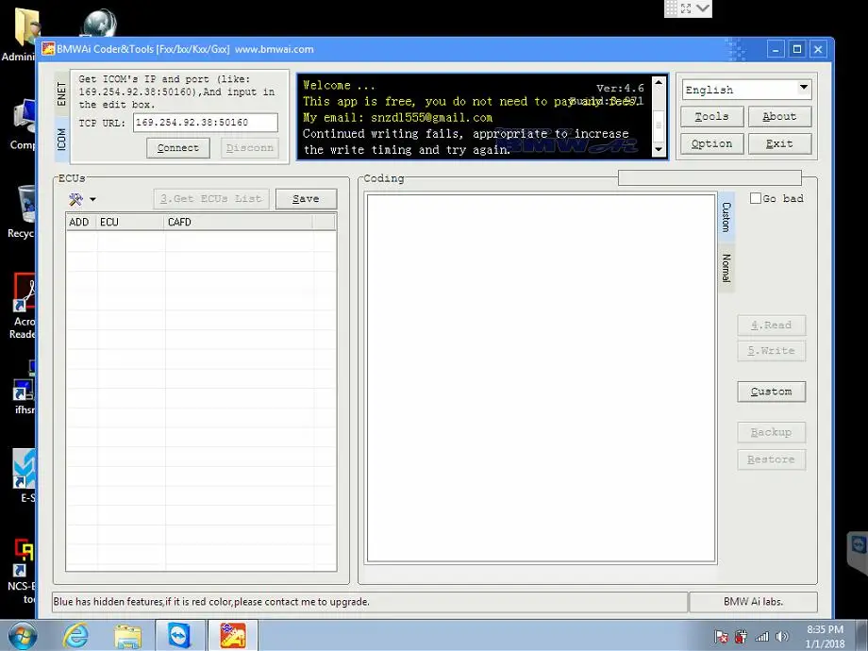Open the dropdown arrow beside the tools icon
The image size is (868, 651).
[x=92, y=199]
